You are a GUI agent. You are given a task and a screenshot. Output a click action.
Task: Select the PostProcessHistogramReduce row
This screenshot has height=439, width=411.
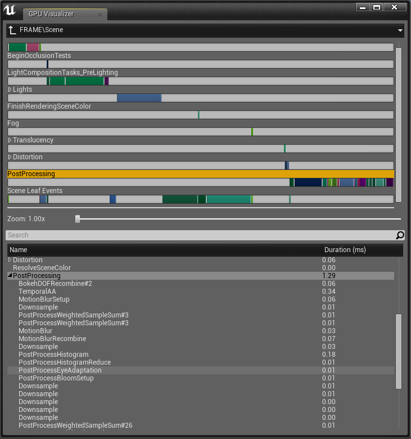(201, 362)
